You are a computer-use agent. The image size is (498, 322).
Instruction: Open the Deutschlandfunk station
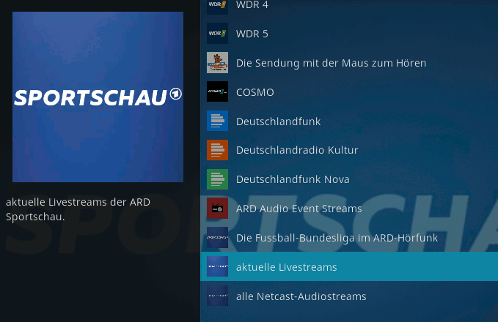[349, 121]
